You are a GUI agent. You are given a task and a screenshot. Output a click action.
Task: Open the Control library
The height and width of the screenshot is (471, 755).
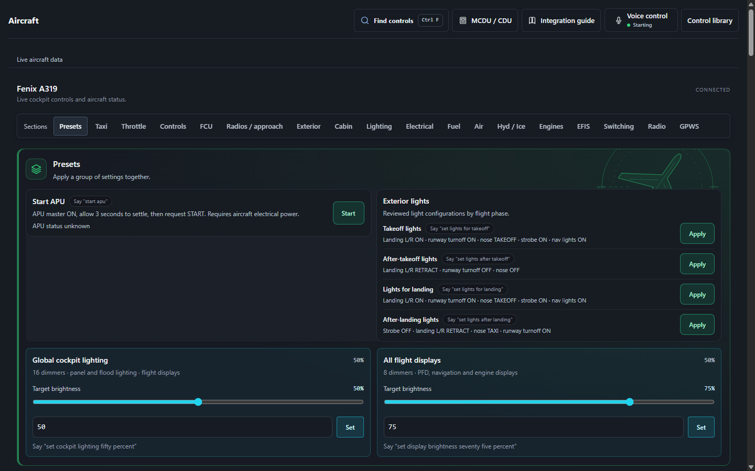pyautogui.click(x=710, y=20)
